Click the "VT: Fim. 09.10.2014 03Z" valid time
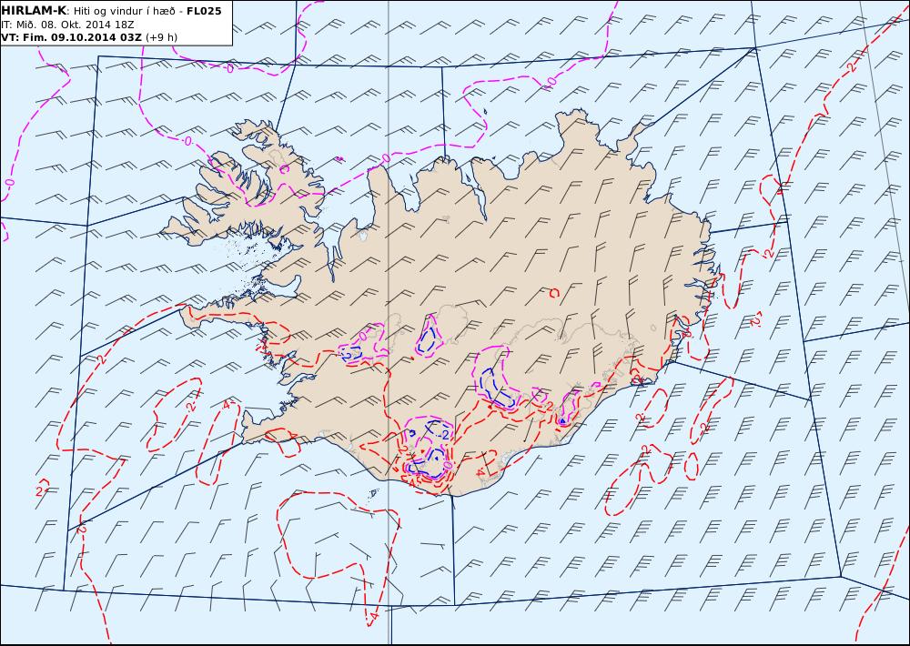This screenshot has height=646, width=910. point(72,37)
